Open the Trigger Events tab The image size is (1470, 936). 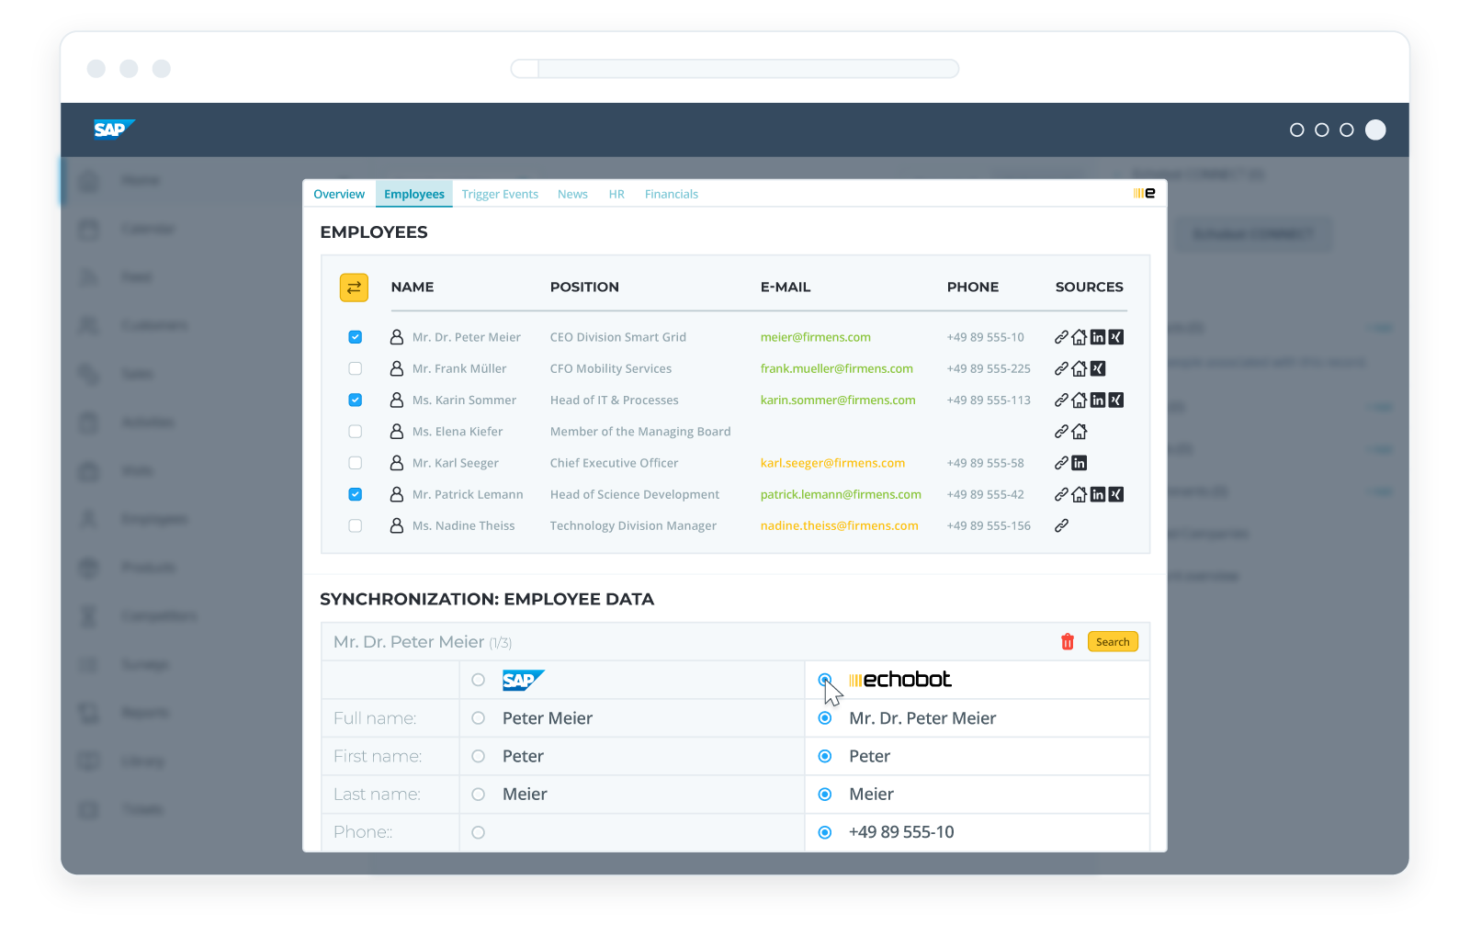coord(500,194)
